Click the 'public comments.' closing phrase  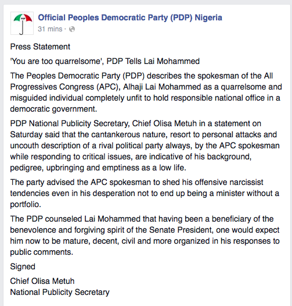pyautogui.click(x=41, y=252)
